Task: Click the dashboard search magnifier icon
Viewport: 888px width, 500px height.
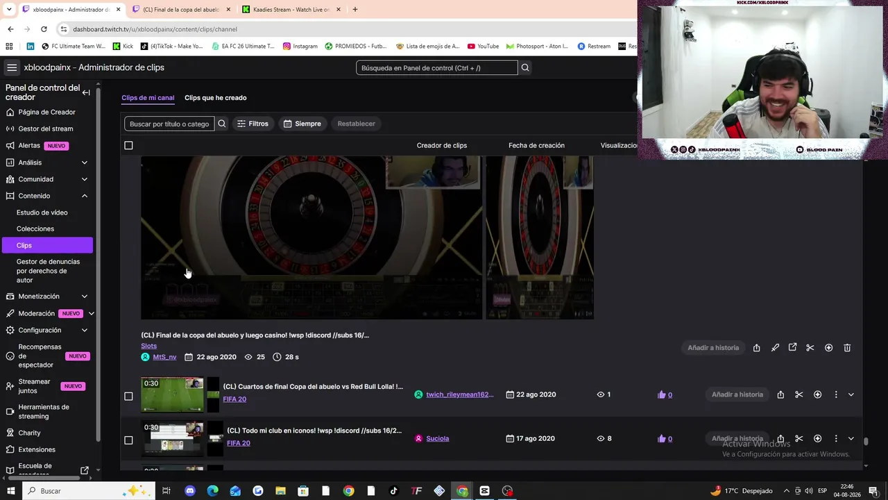Action: [525, 67]
